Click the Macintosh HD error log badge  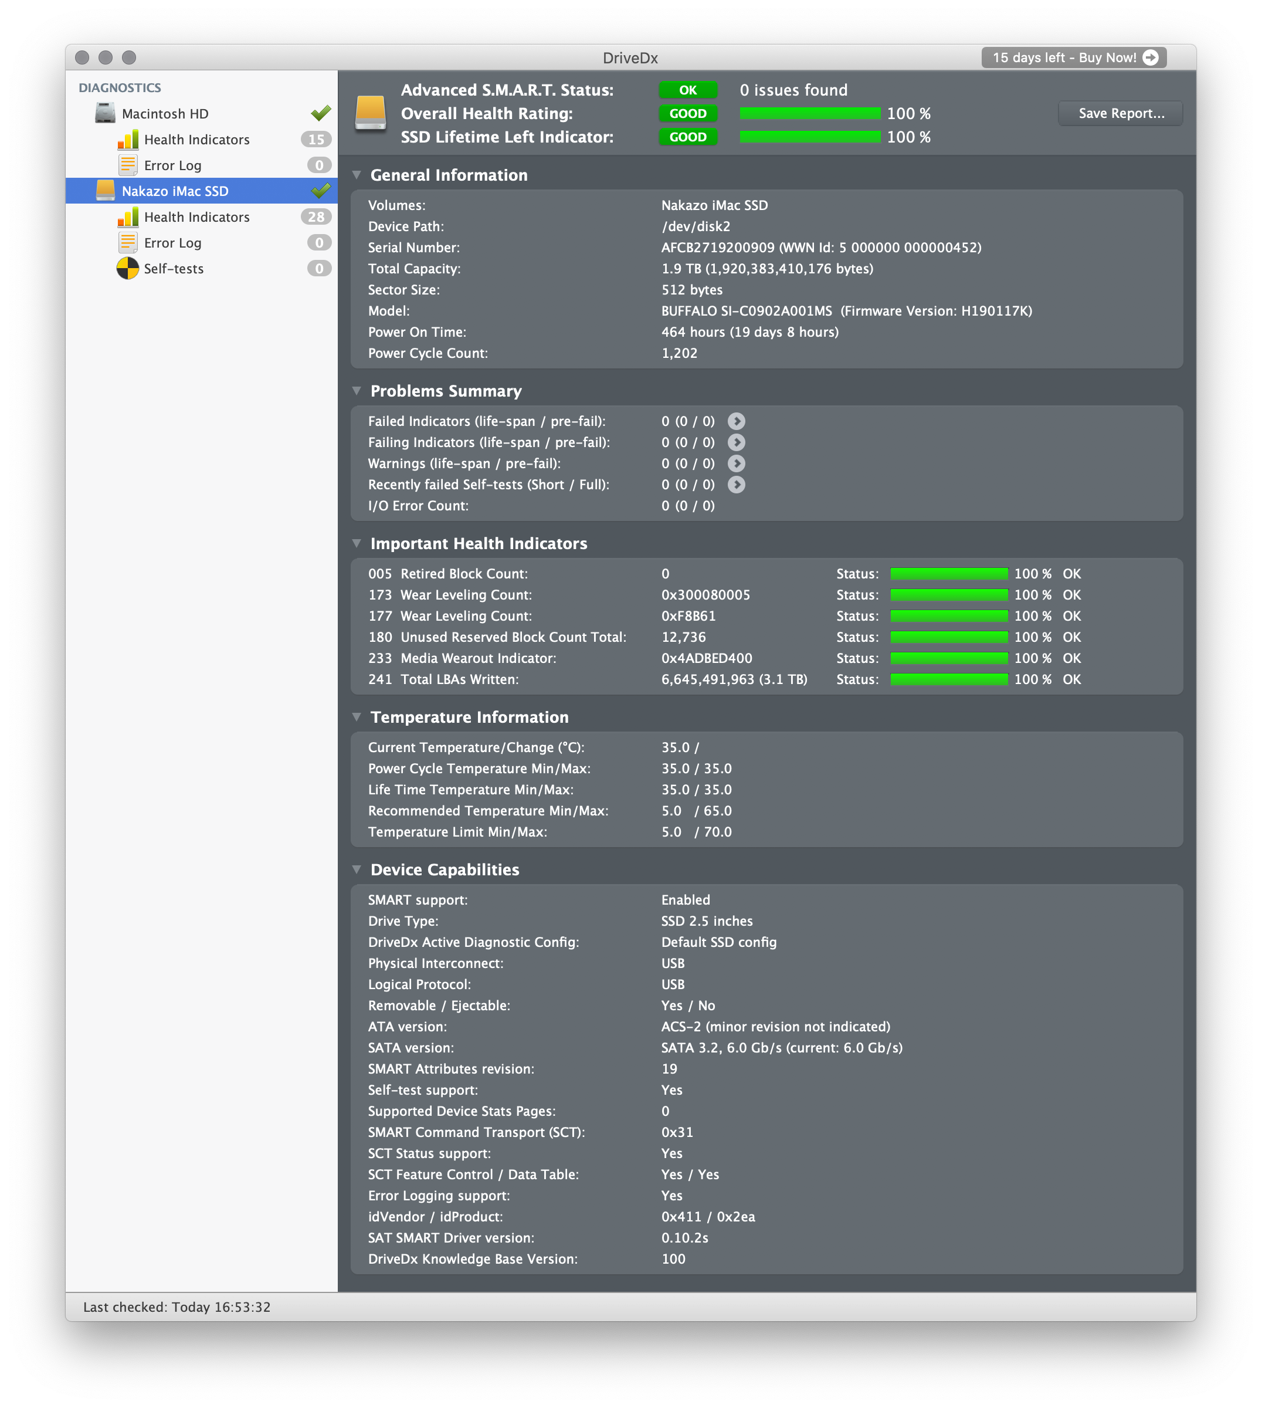click(319, 165)
